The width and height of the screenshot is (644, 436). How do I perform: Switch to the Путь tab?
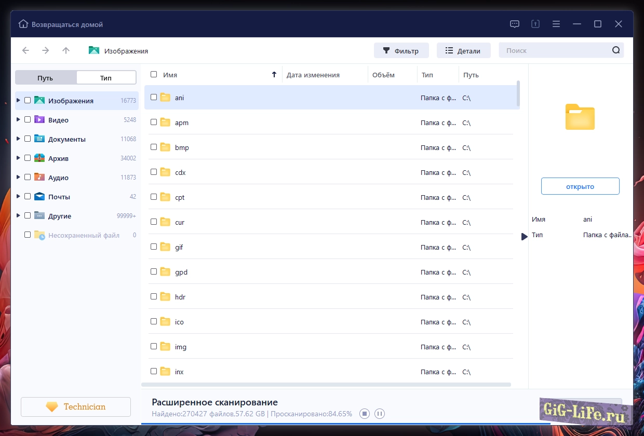tap(45, 78)
